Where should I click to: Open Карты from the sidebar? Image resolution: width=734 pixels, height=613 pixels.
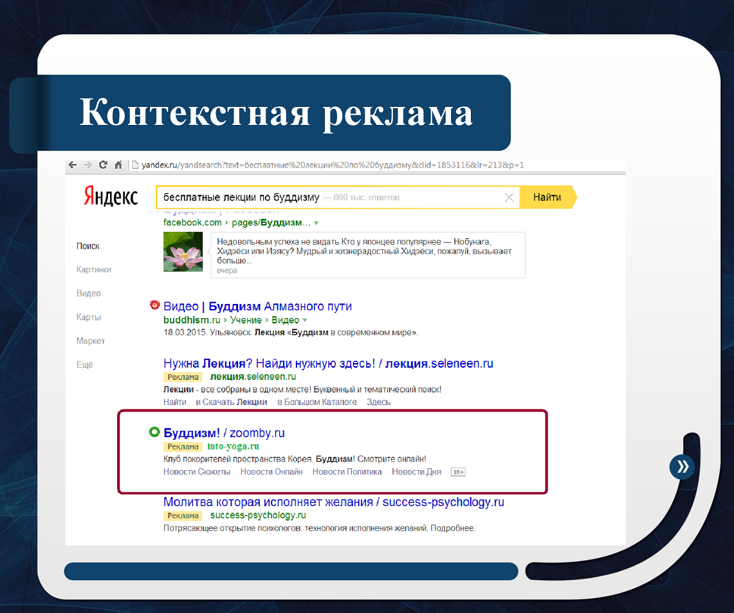(89, 317)
